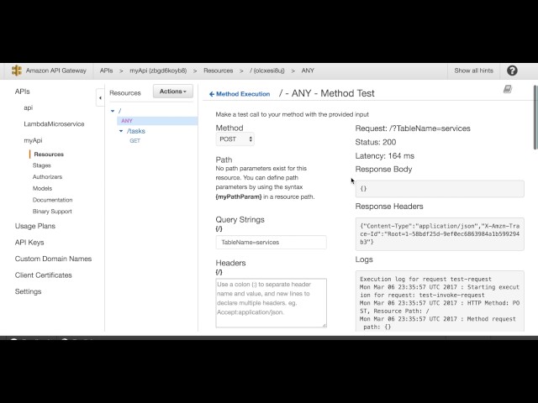Select the GET method under /tasks
The image size is (538, 403).
(134, 140)
